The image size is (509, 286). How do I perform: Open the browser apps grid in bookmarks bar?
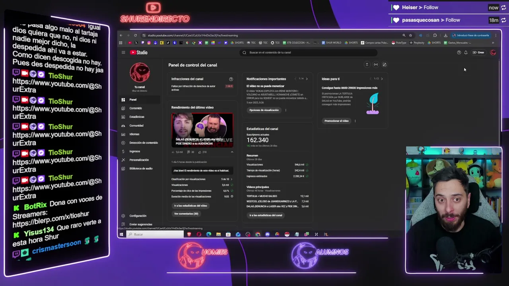click(x=121, y=43)
